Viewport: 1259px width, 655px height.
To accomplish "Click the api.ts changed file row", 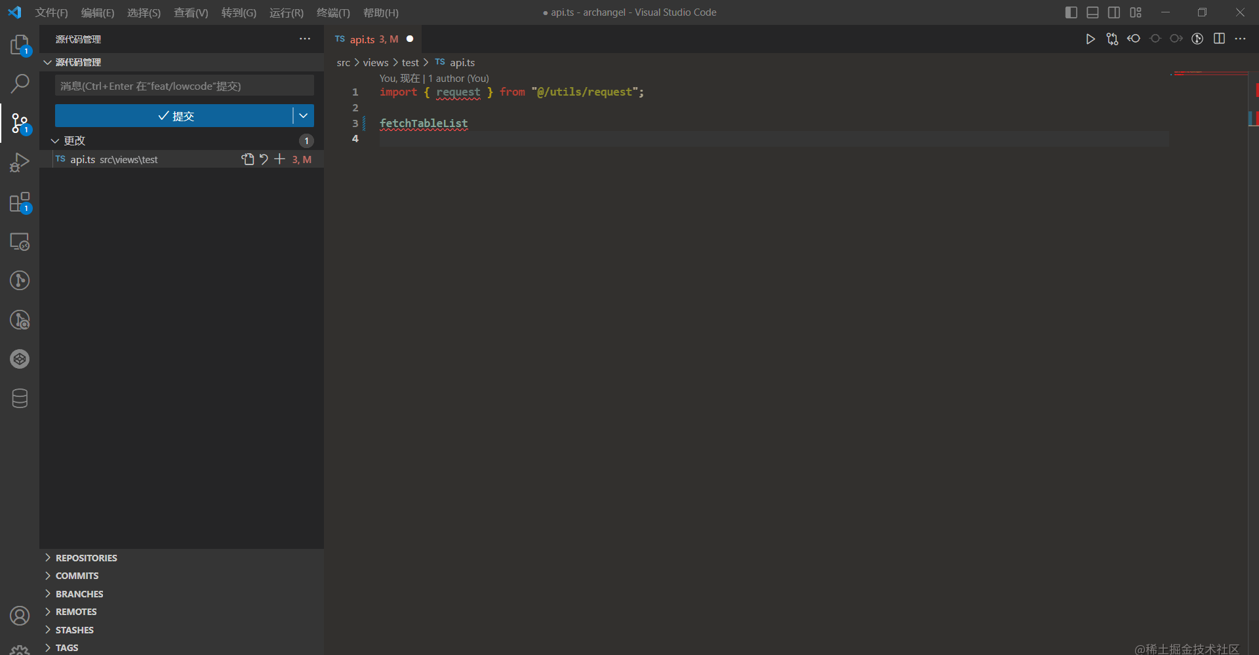I will (182, 159).
